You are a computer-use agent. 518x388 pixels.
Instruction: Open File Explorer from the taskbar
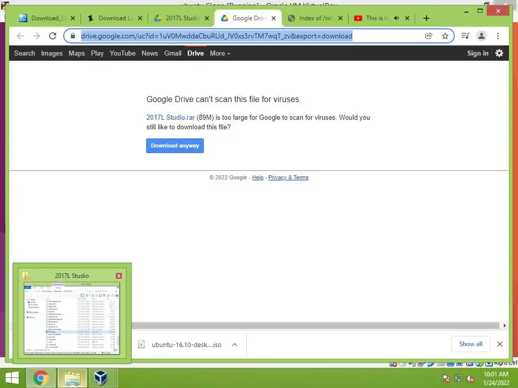[72, 378]
